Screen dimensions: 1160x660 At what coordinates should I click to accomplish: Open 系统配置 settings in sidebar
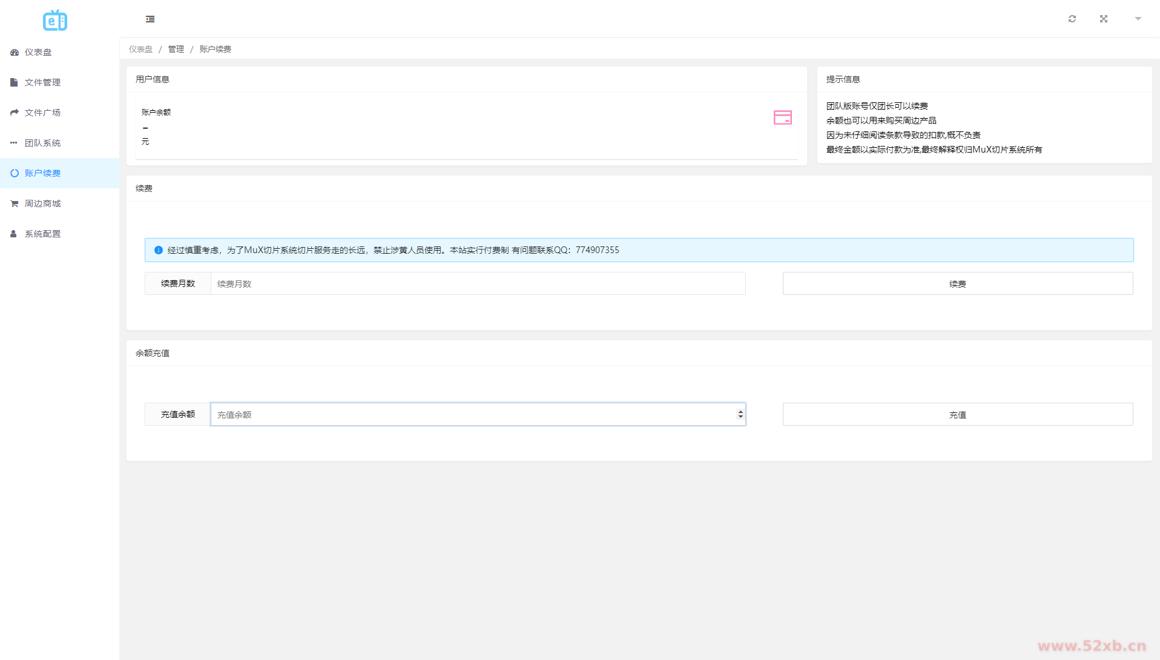click(x=42, y=234)
